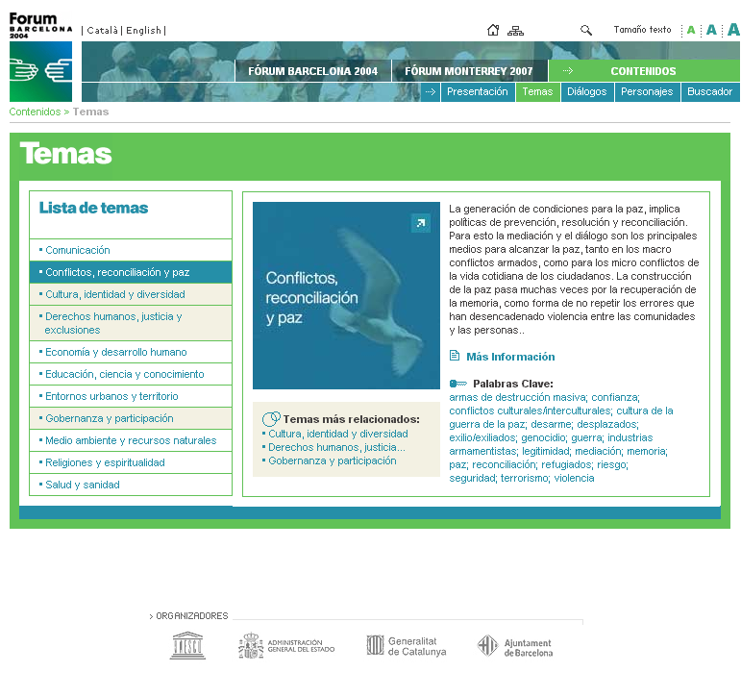Open the Diálogos tab
This screenshot has width=741, height=697.
click(x=586, y=92)
